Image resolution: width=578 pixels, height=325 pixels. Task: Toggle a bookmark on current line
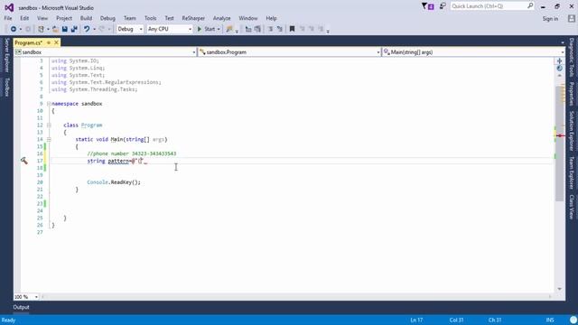(292, 29)
